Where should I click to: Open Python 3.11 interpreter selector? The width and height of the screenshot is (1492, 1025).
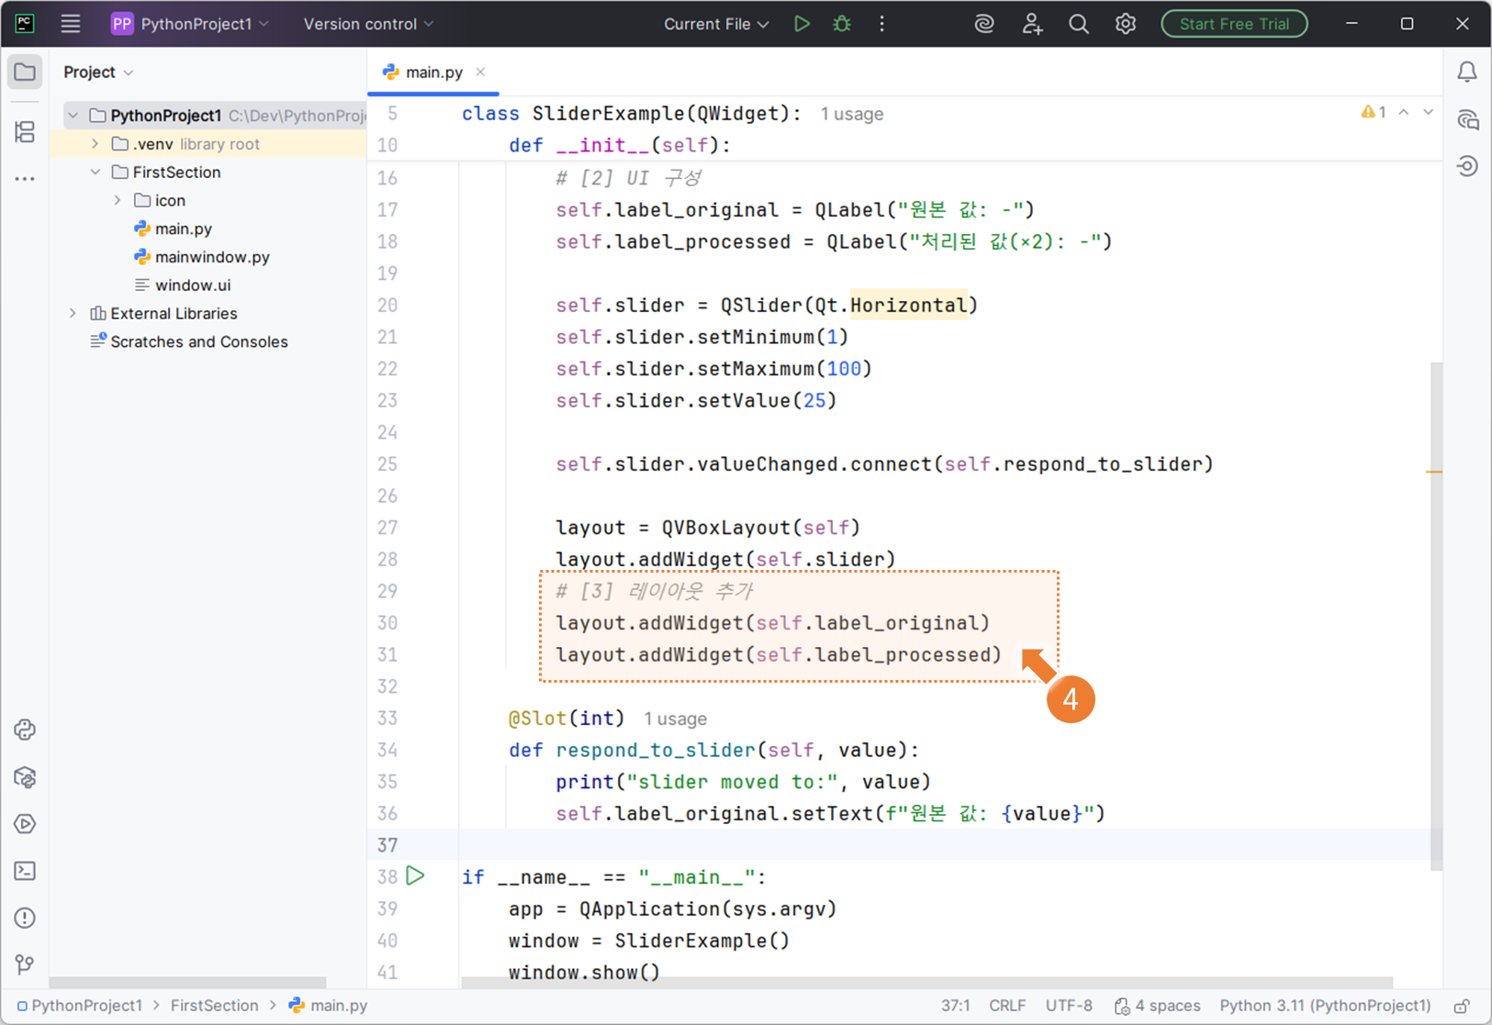pos(1325,1006)
